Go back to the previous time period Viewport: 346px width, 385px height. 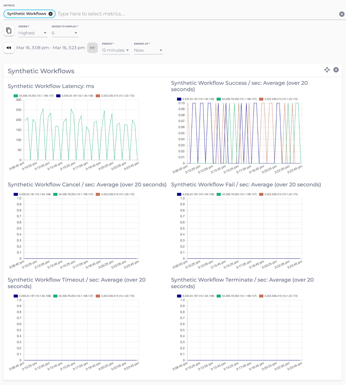click(x=9, y=48)
